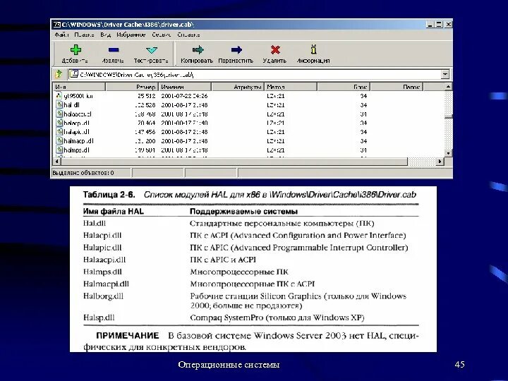Click Halsp.dll in the HAL table
Image resolution: width=508 pixels, height=381 pixels.
coord(99,317)
